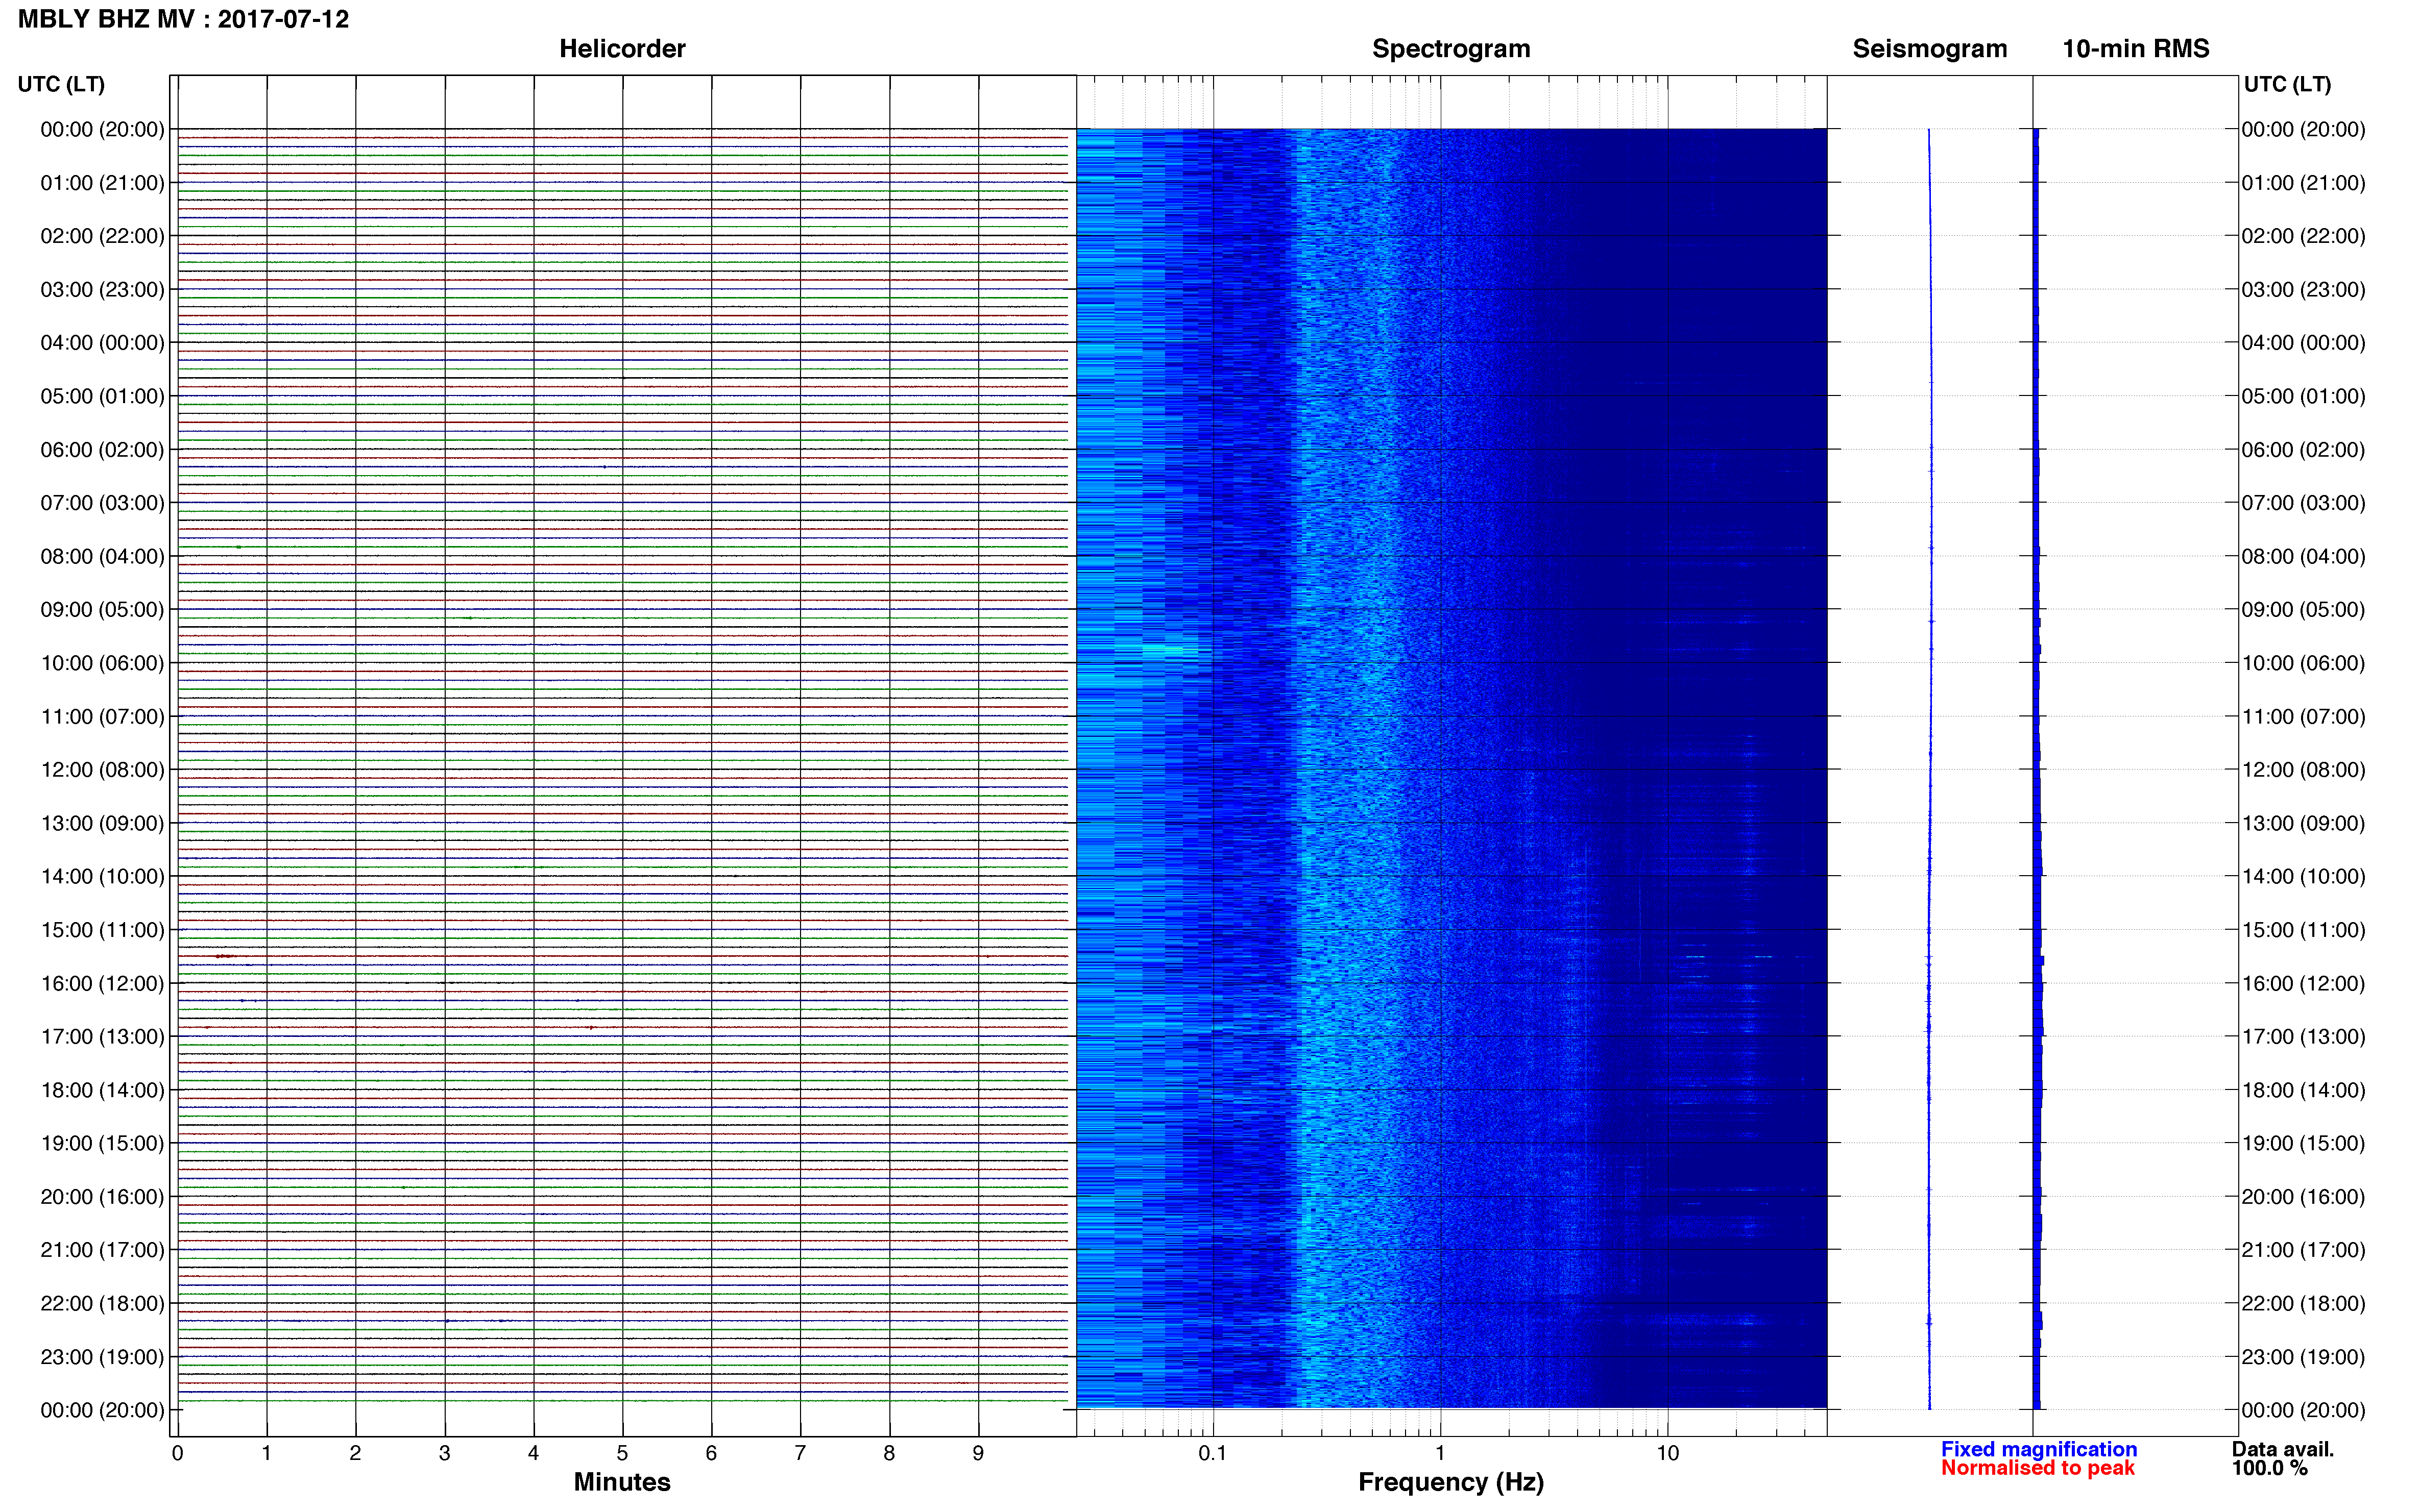Click the 'UTC (LT)' label above right axis

pyautogui.click(x=2287, y=84)
